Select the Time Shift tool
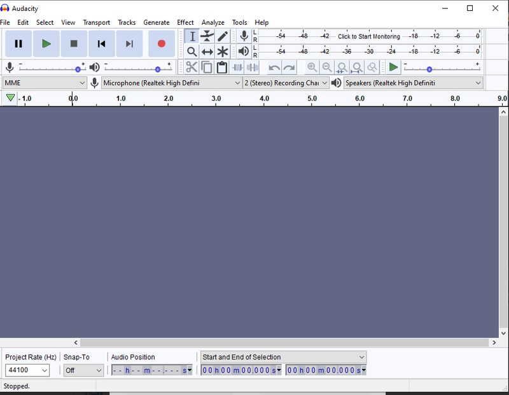 click(x=207, y=52)
